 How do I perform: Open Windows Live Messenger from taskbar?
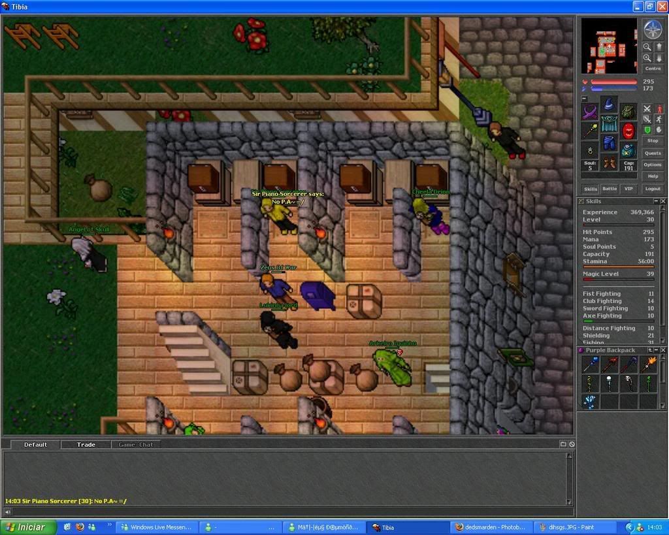pos(157,527)
